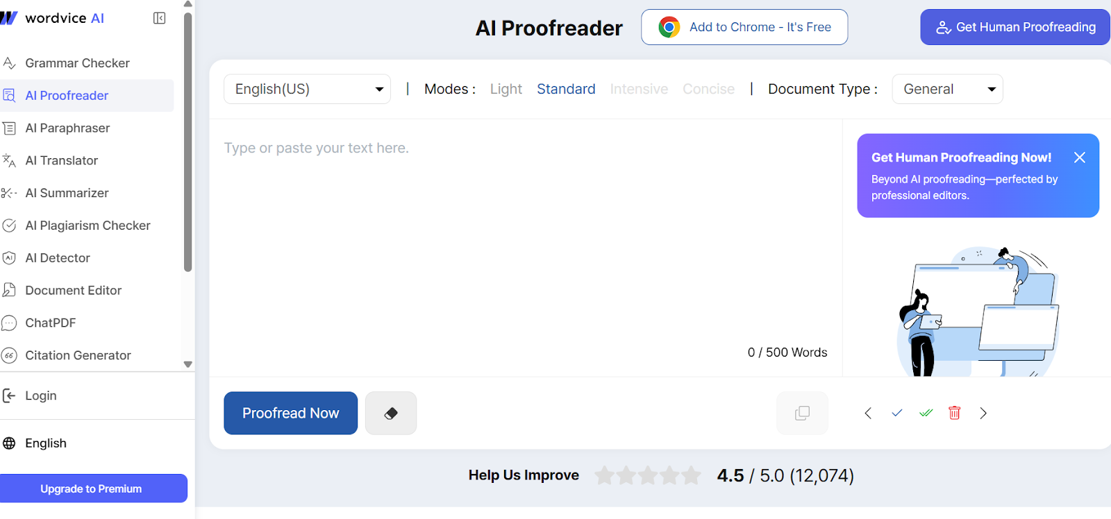Click the blue single-check accept icon
Image resolution: width=1111 pixels, height=519 pixels.
897,413
